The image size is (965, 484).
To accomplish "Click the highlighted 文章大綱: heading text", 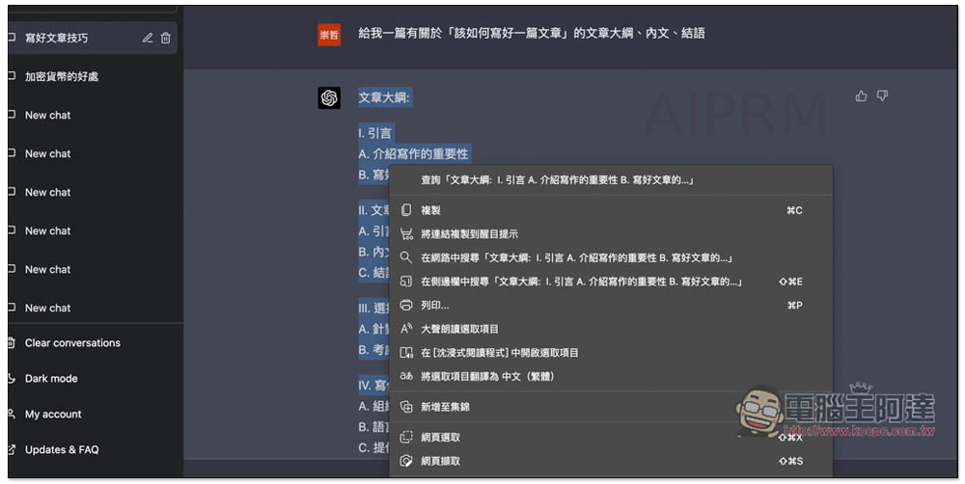I will pos(385,97).
